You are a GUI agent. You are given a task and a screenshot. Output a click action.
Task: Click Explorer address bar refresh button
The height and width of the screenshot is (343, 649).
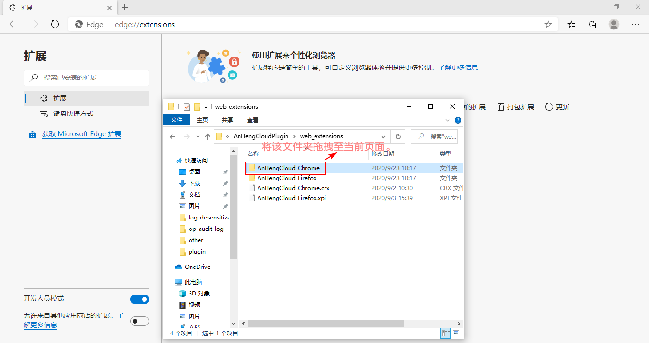click(398, 136)
